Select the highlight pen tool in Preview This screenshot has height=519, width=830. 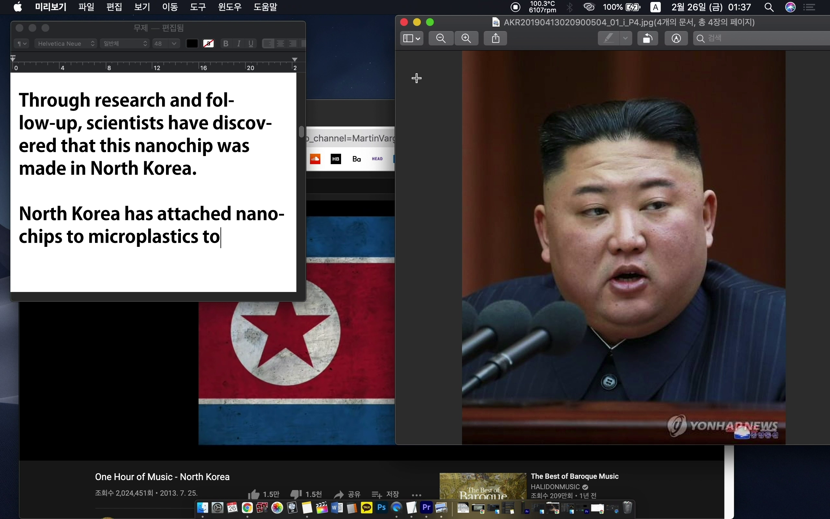click(609, 38)
